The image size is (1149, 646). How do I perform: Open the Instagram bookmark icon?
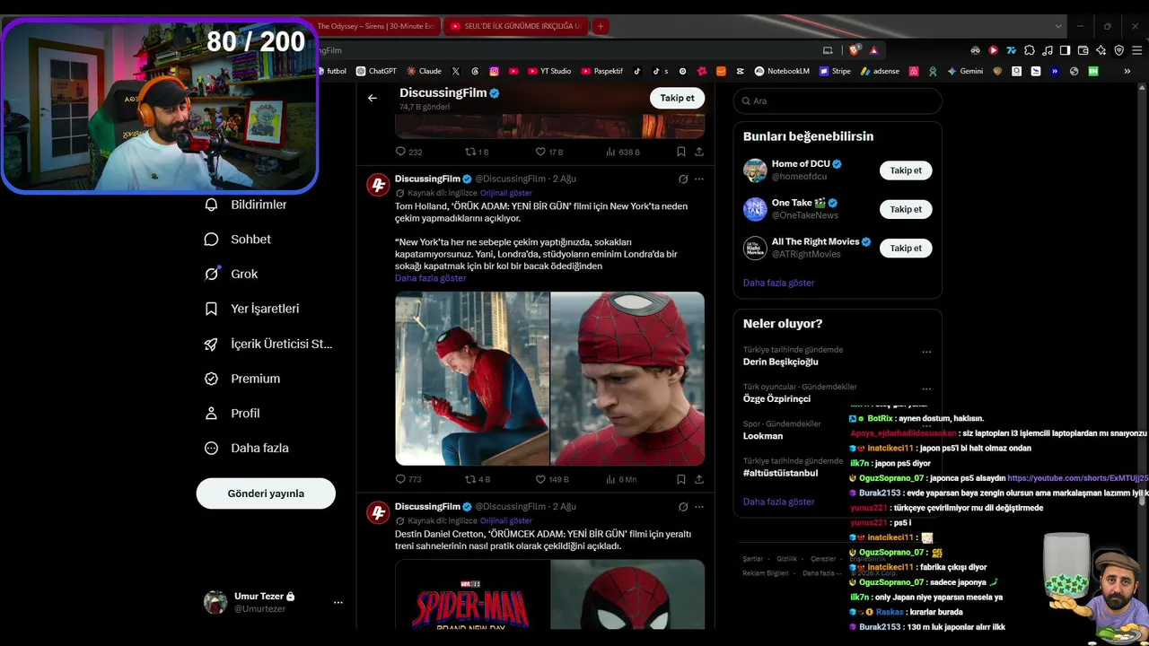point(494,71)
